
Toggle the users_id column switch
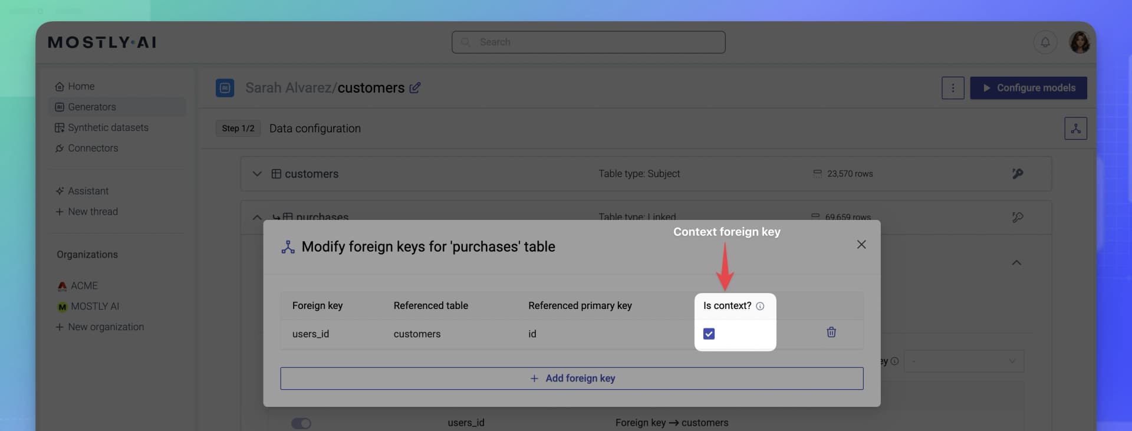click(x=301, y=423)
